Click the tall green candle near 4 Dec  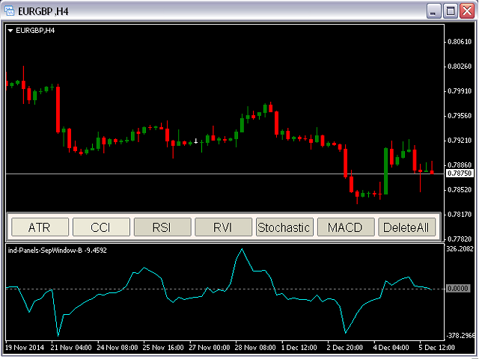[385, 170]
